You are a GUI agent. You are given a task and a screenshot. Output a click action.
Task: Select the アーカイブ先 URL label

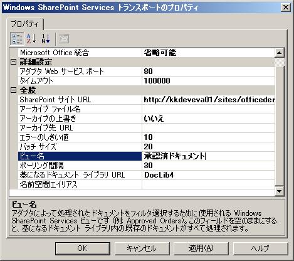(80, 128)
